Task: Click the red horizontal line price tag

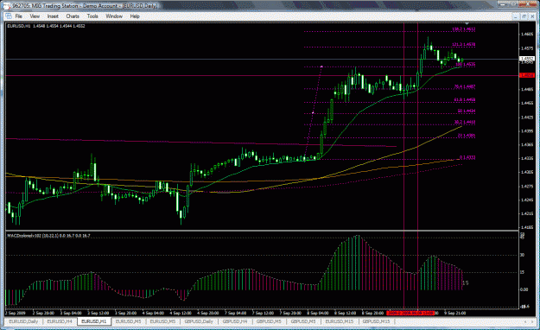Action: (x=527, y=75)
